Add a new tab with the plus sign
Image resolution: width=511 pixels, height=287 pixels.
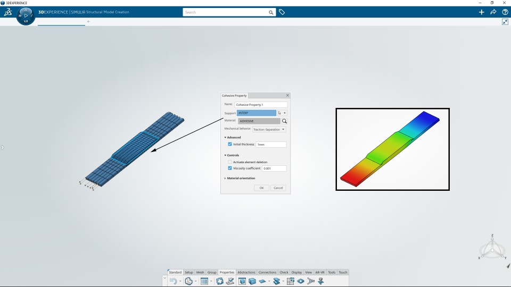88,21
